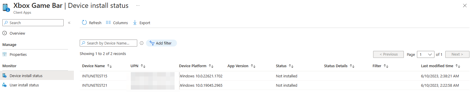Screen dimensions: 473x105
Task: Open the page number dropdown
Action: click(x=425, y=54)
